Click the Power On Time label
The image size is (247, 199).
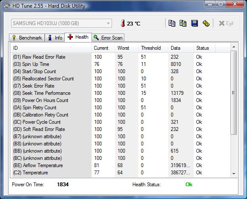[28, 185]
